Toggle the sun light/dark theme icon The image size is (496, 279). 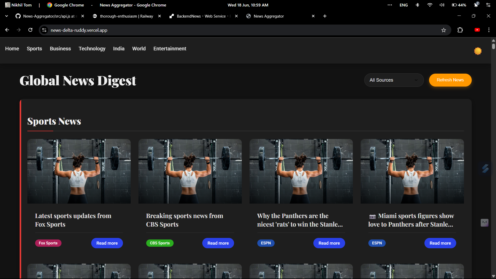click(x=478, y=51)
